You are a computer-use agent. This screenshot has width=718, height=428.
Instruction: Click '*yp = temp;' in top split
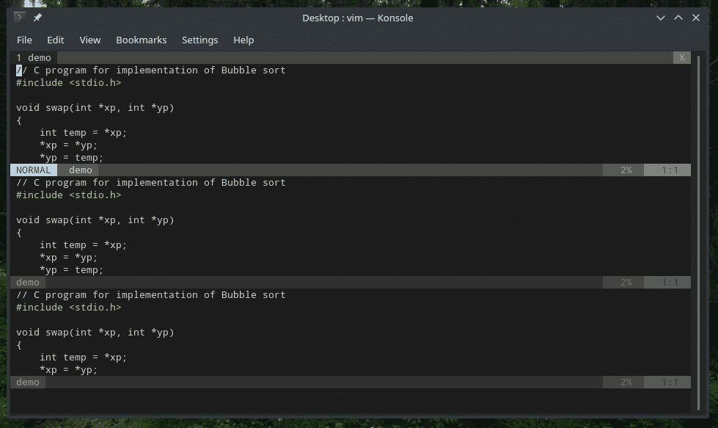click(71, 158)
